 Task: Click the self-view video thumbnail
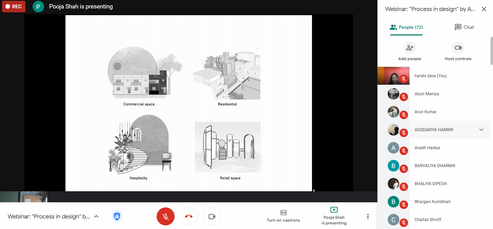(24, 197)
